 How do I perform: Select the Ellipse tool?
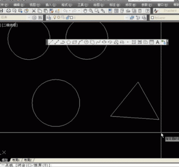104,42
